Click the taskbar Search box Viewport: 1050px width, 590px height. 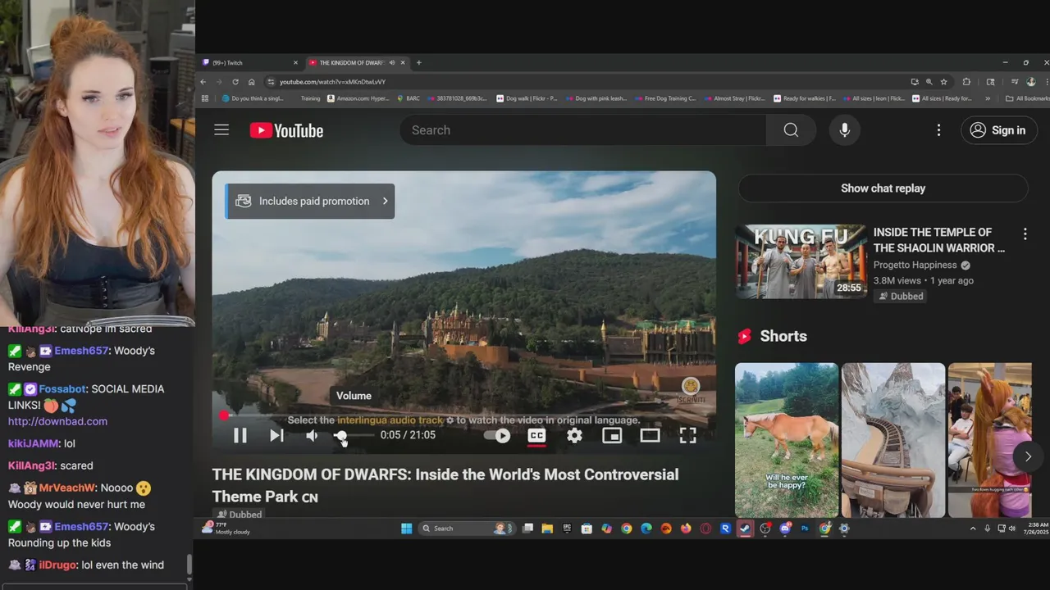pos(466,529)
